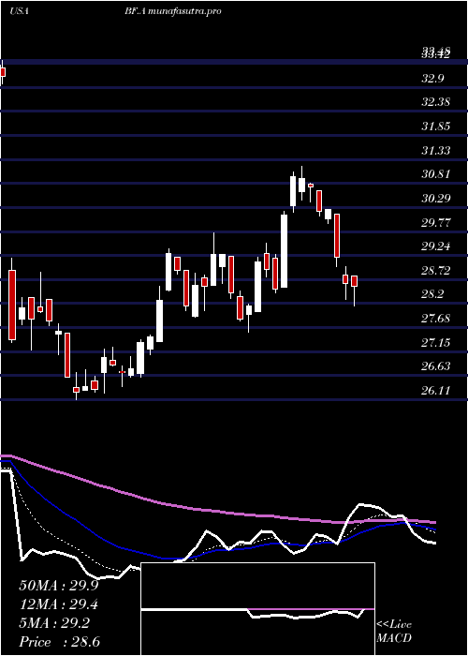Click the 29.24 price axis label
468x656 pixels.
pos(435,246)
